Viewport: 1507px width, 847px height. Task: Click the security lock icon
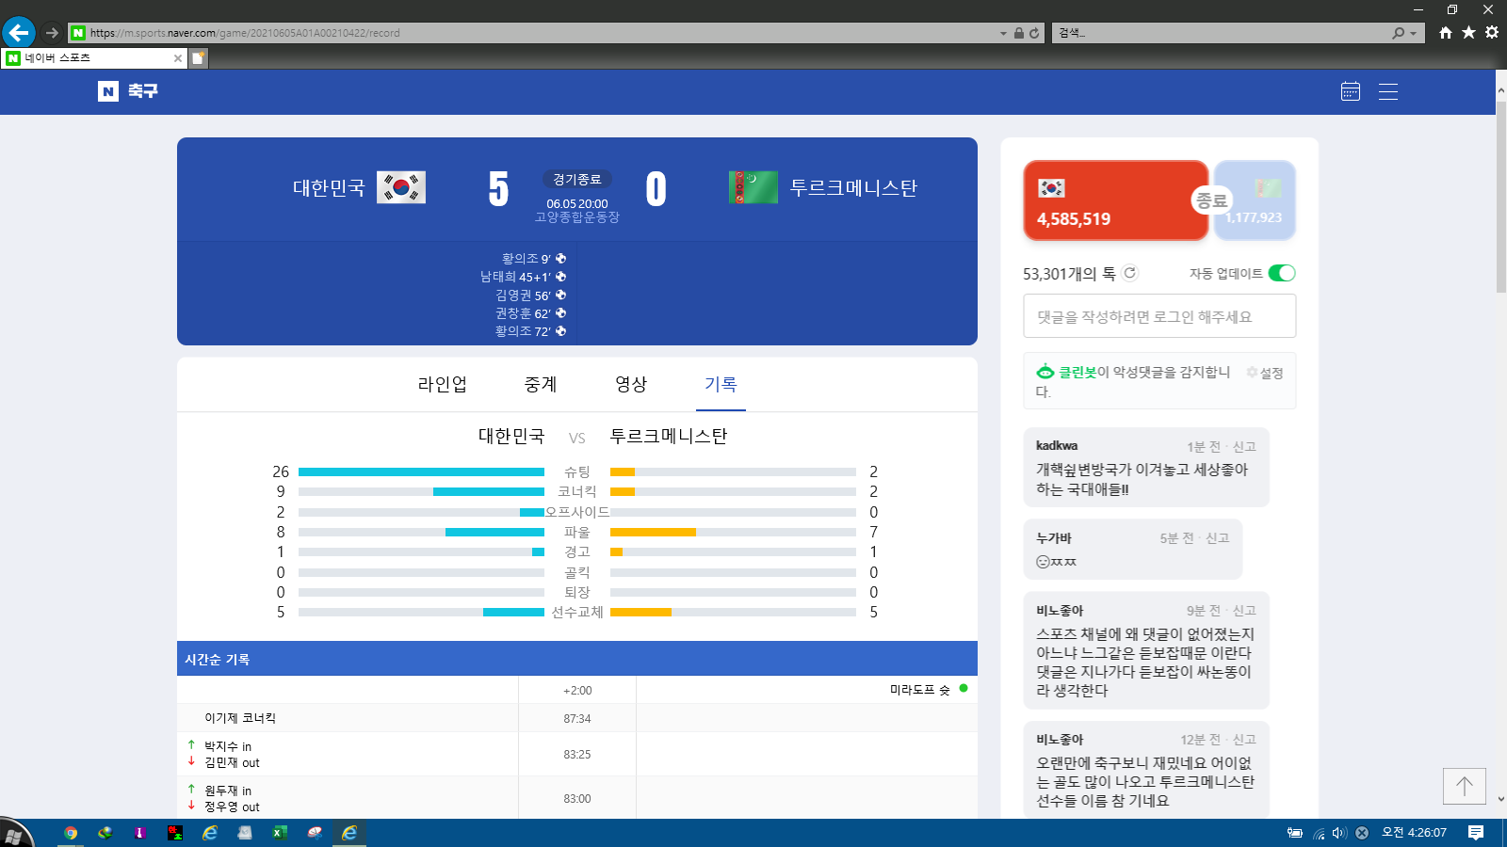pos(1018,33)
